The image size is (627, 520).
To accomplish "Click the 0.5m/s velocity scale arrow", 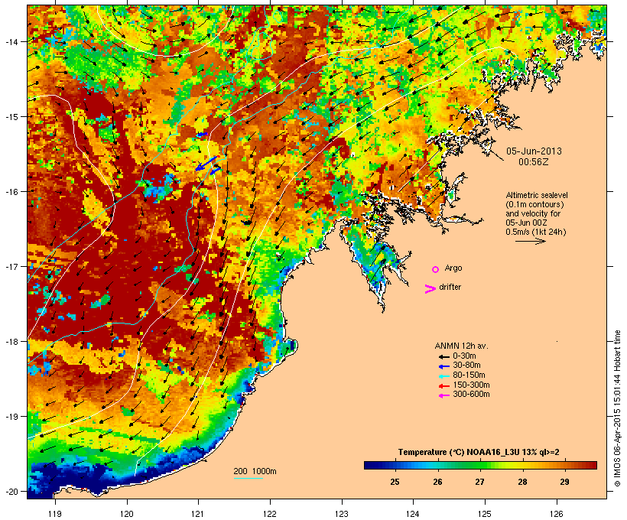I will (530, 241).
